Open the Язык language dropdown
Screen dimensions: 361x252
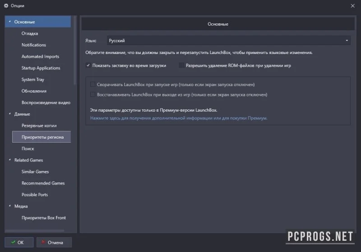pyautogui.click(x=229, y=40)
